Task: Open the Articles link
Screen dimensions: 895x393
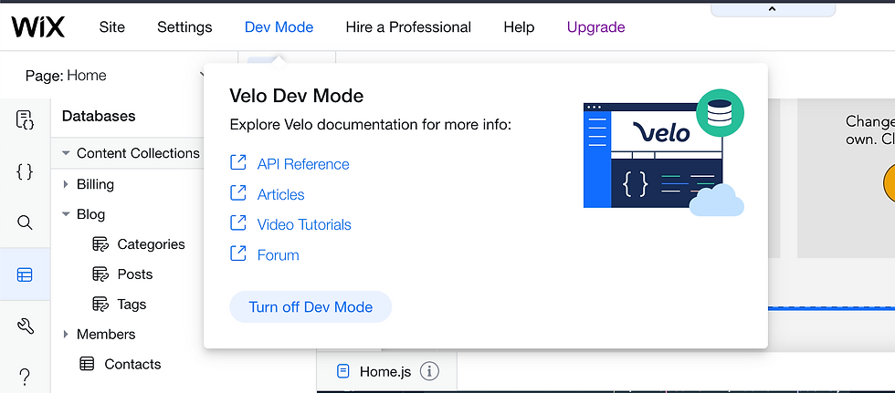Action: pyautogui.click(x=281, y=194)
